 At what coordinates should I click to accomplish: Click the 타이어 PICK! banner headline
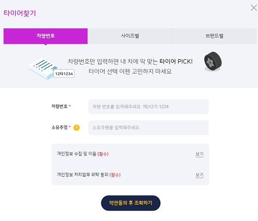pos(130,61)
